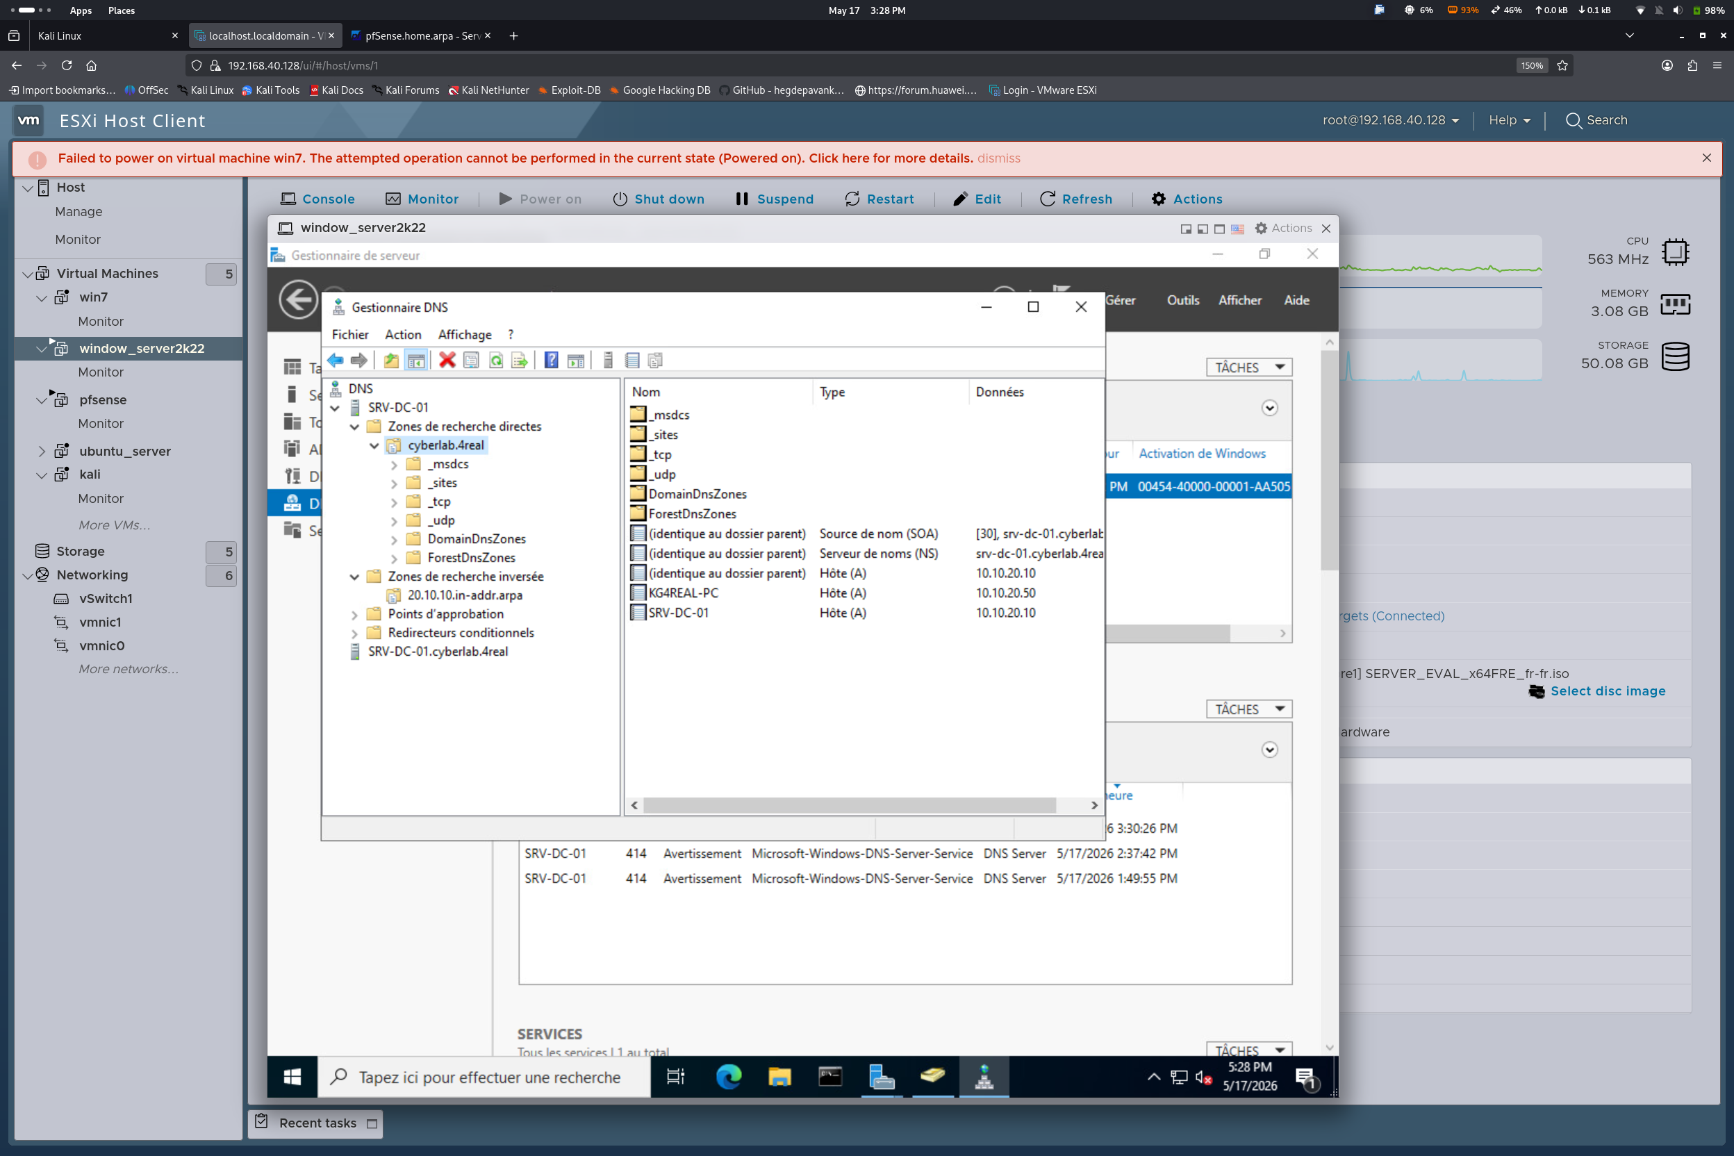Click the green Refresh icon in DNS toolbar
Screen dimensions: 1734x1156
(496, 361)
